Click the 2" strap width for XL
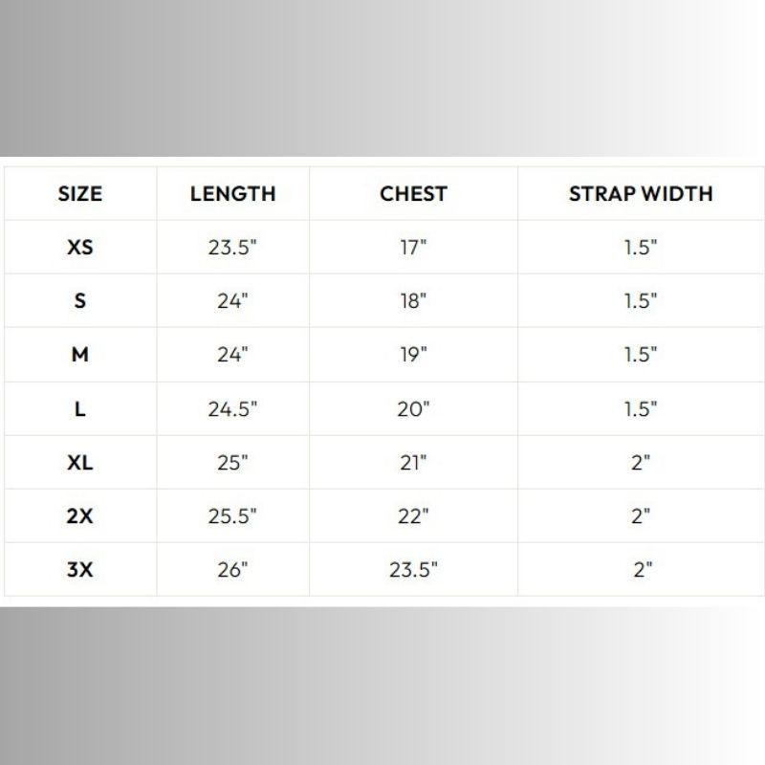This screenshot has height=765, width=765. coord(641,463)
